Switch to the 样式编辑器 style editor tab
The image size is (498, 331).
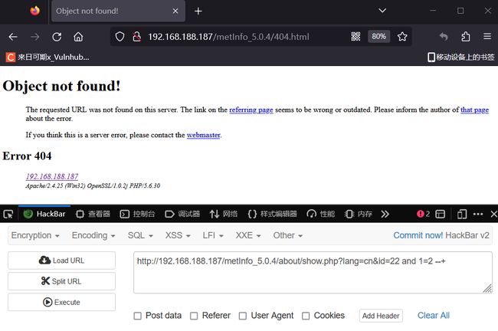[x=272, y=214]
